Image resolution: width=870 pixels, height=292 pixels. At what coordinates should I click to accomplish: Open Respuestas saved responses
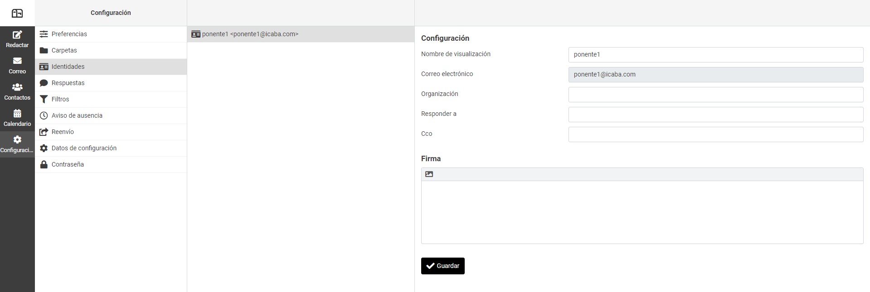(x=68, y=83)
